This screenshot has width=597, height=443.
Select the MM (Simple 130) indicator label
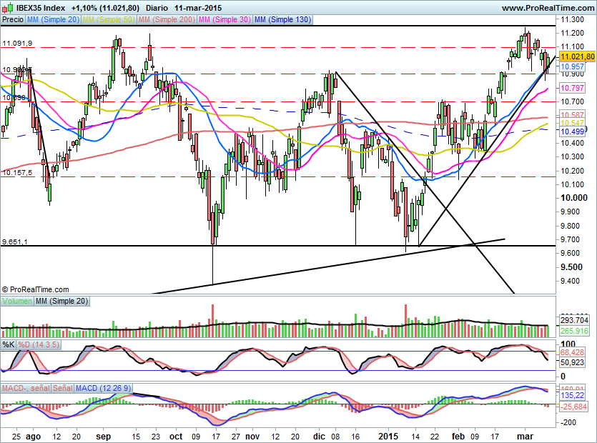283,20
